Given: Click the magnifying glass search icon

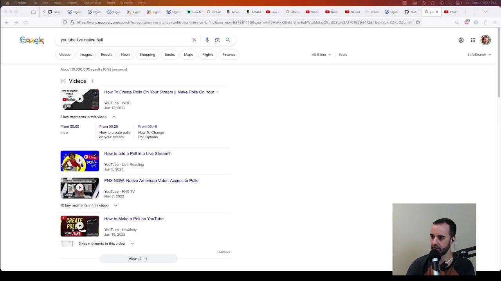Looking at the screenshot, I should point(228,40).
